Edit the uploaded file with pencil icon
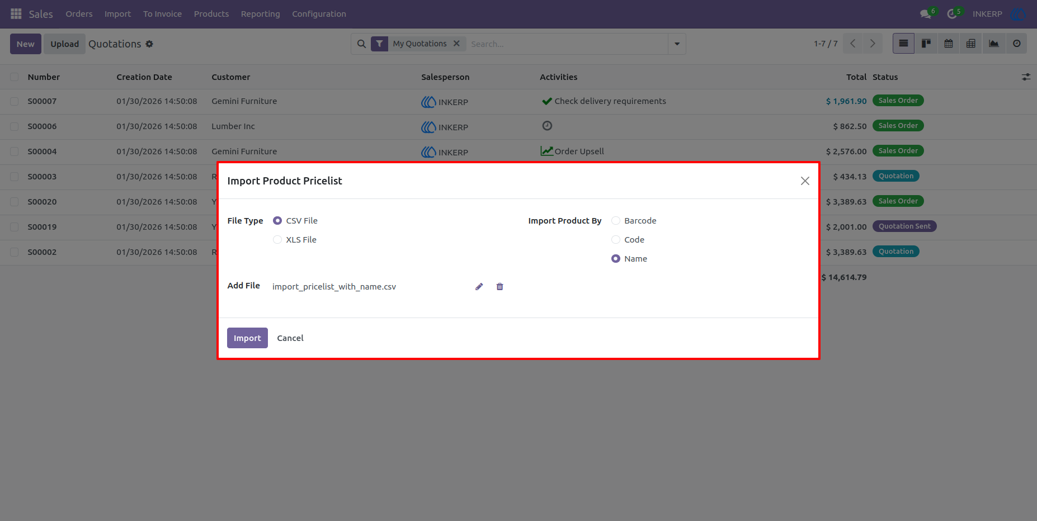Image resolution: width=1037 pixels, height=521 pixels. tap(479, 287)
